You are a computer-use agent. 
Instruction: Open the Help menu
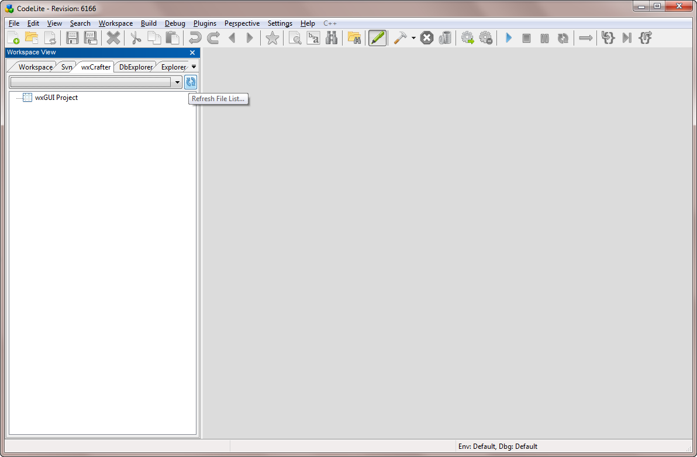(x=308, y=23)
